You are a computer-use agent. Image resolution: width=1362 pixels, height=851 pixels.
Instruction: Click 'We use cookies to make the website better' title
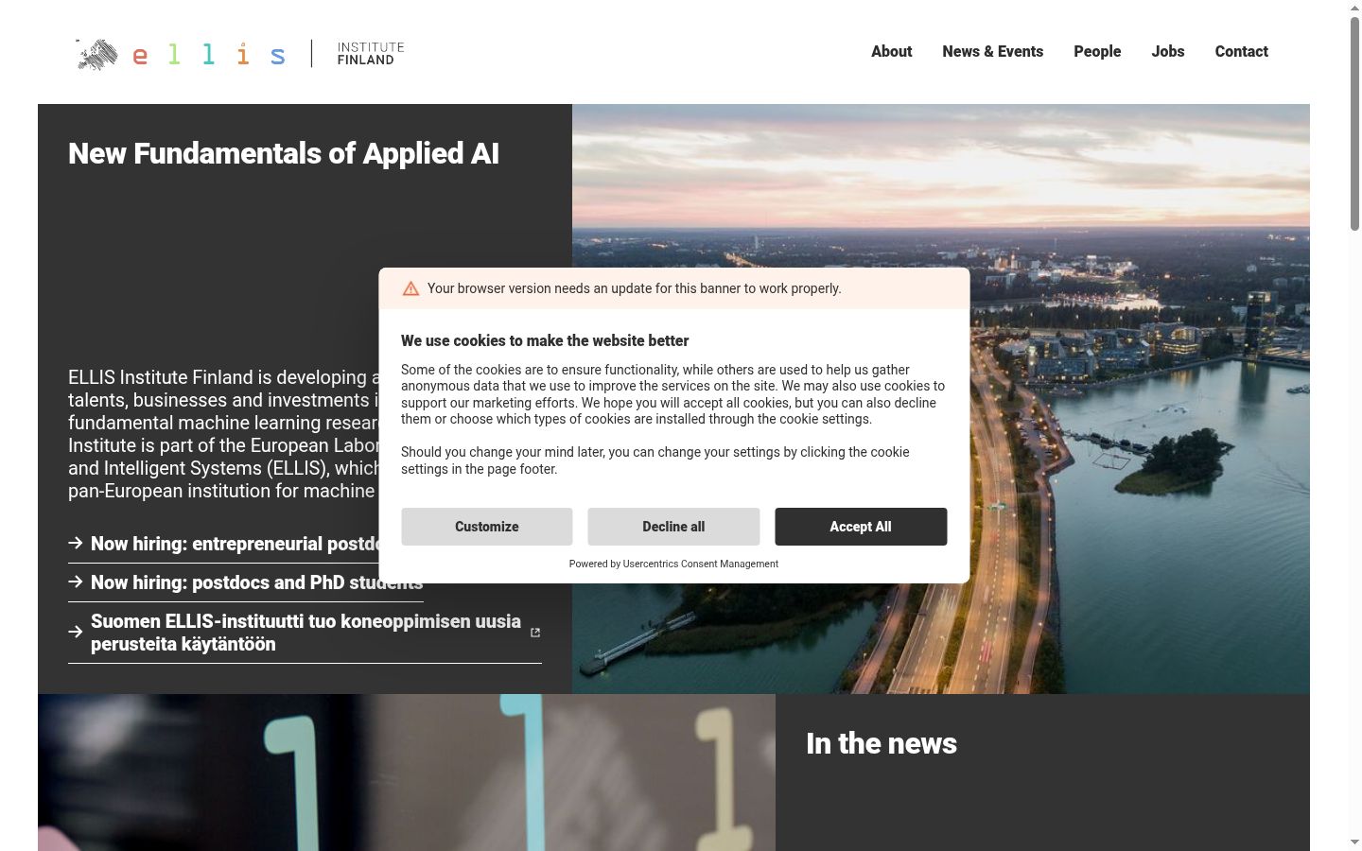(x=545, y=340)
